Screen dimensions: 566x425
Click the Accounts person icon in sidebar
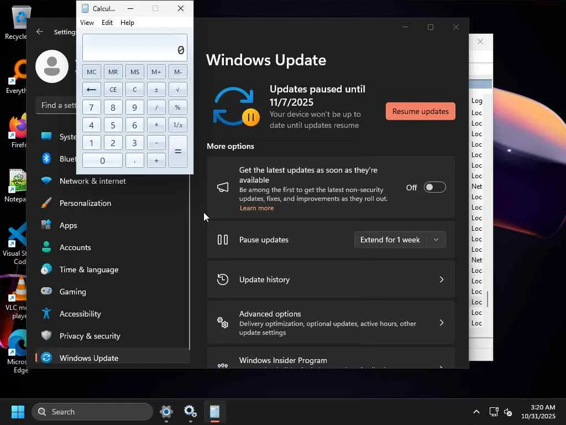tap(46, 247)
